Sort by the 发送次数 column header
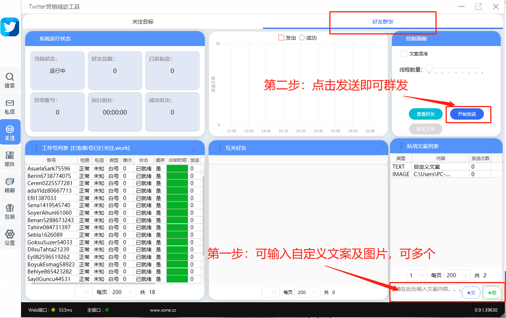This screenshot has height=318, width=506. [480, 158]
